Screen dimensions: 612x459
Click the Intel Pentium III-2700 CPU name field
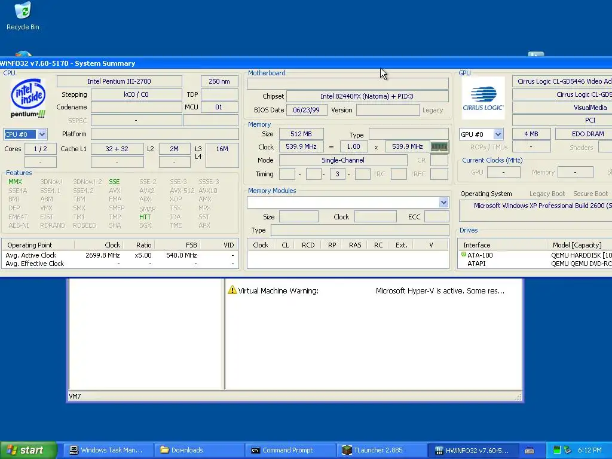119,81
